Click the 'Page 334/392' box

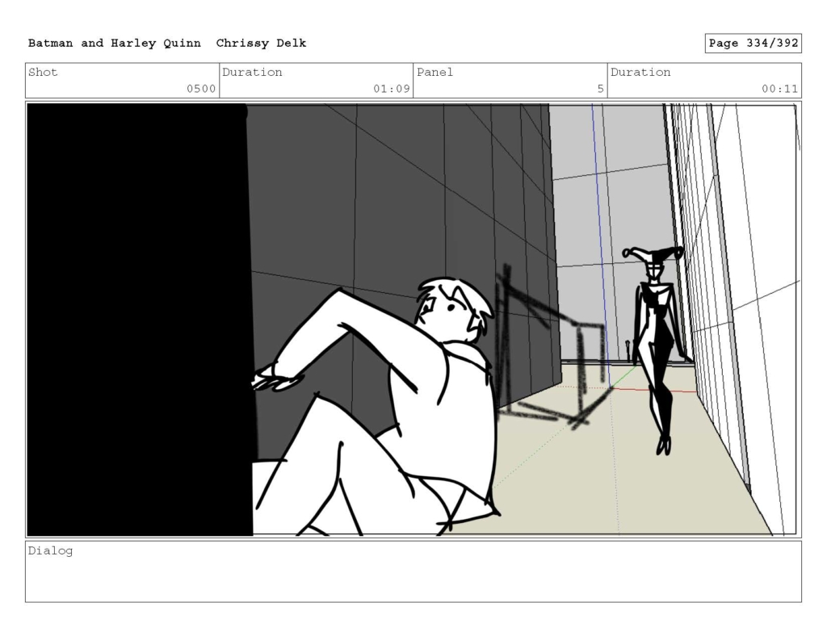[x=754, y=44]
